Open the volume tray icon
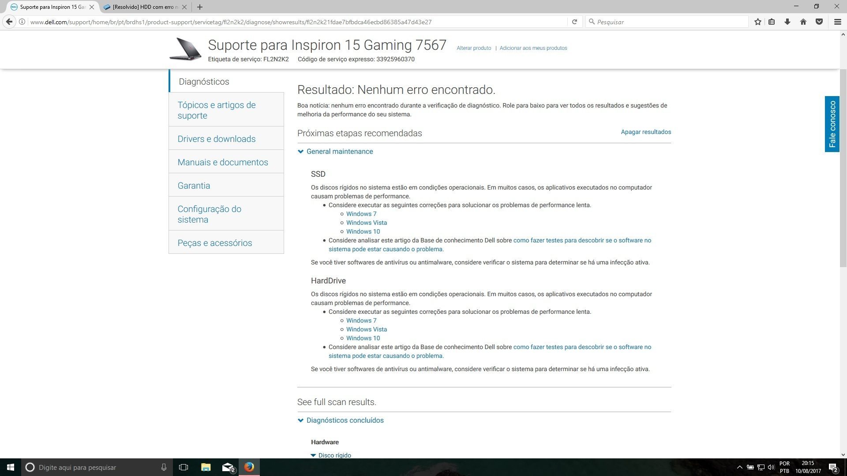The width and height of the screenshot is (847, 476). pyautogui.click(x=771, y=467)
